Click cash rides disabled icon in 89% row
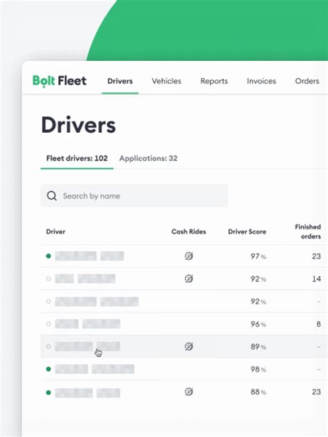Screen dimensions: 328x437 coord(189,346)
